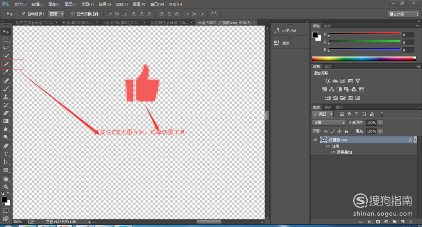Hide the 颜色叠加 color overlay effect
The image size is (422, 227).
coord(333,152)
